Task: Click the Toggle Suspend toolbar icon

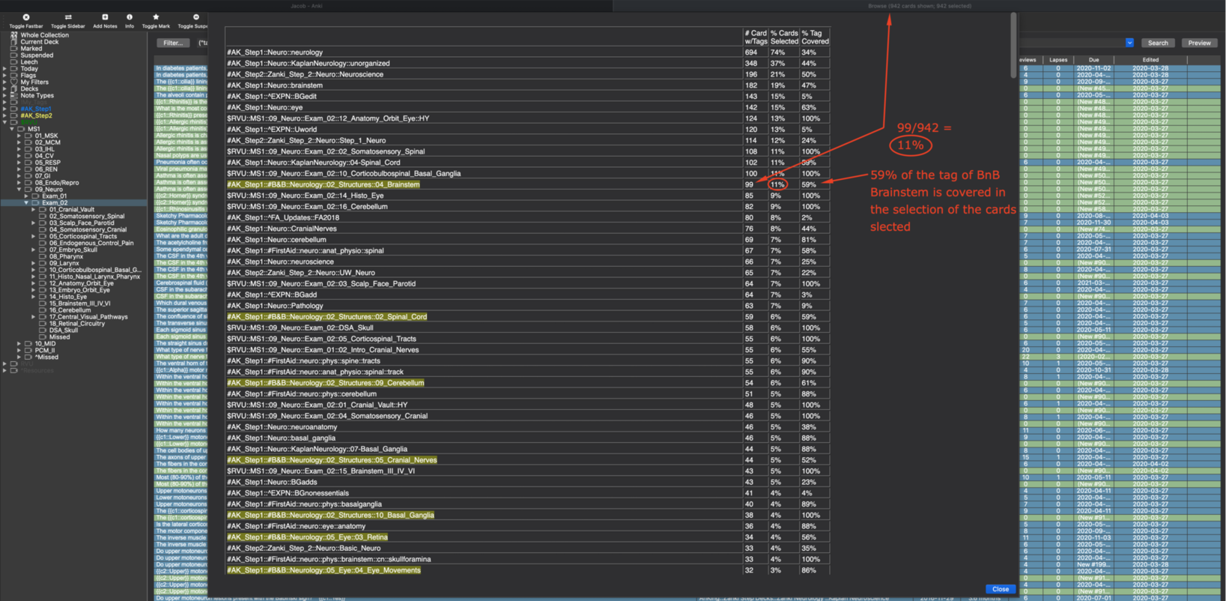Action: (x=196, y=16)
